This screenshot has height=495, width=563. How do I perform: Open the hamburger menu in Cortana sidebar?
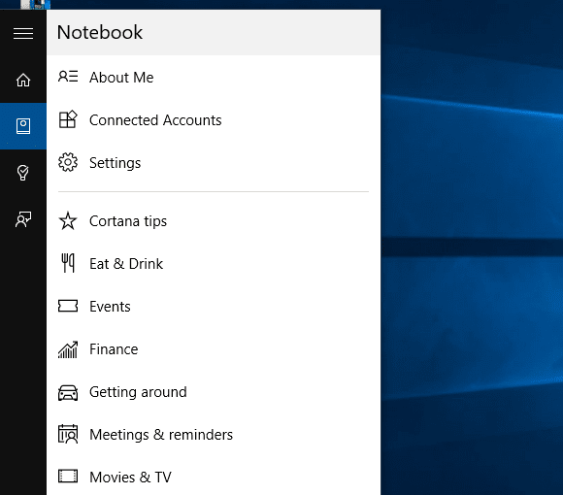[x=23, y=33]
